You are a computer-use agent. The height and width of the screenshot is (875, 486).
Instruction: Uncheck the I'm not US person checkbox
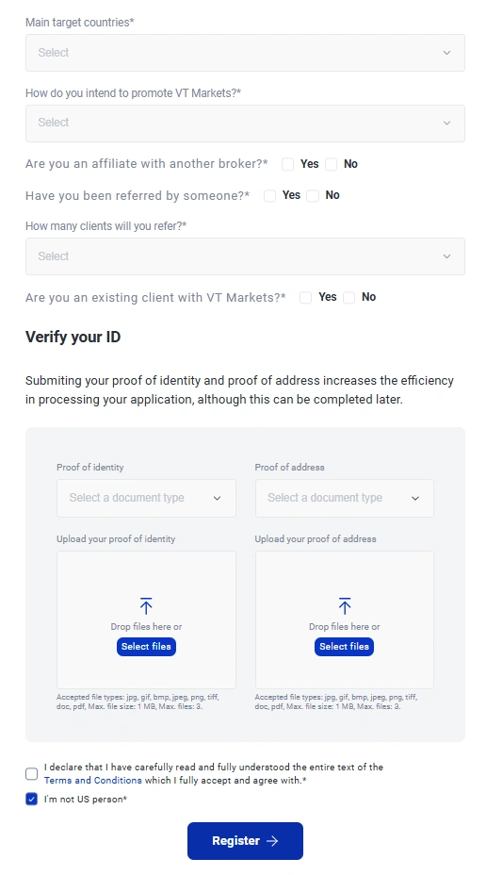32,800
